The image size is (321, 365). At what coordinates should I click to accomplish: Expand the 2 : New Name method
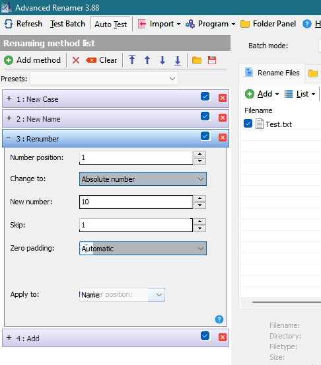click(x=9, y=118)
